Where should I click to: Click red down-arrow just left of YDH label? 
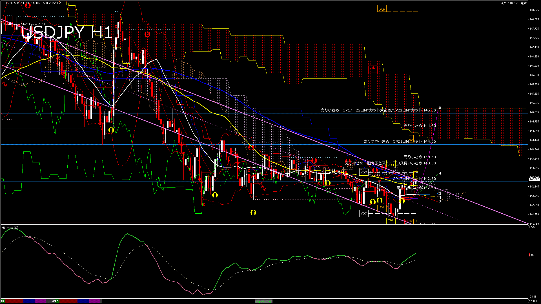pos(384,167)
